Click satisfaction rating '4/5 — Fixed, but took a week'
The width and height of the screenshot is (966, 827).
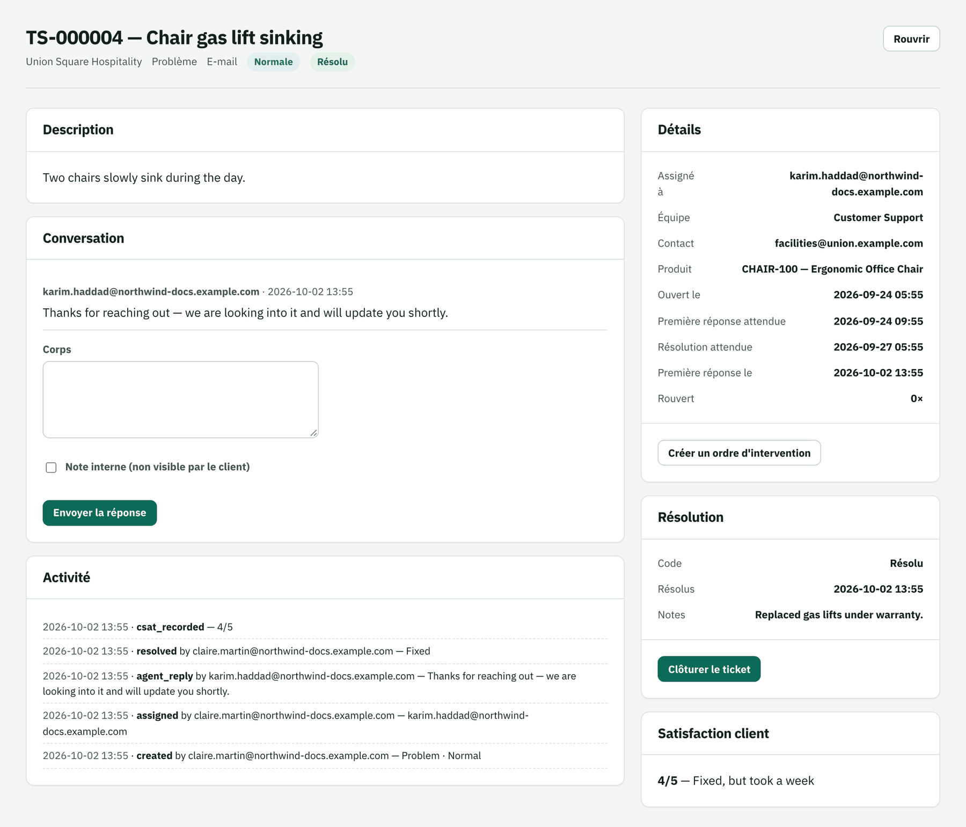[736, 780]
